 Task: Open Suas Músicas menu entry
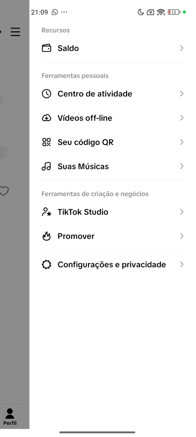(x=83, y=166)
